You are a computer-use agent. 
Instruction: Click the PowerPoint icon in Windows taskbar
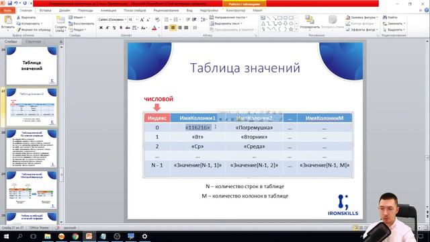(x=89, y=236)
